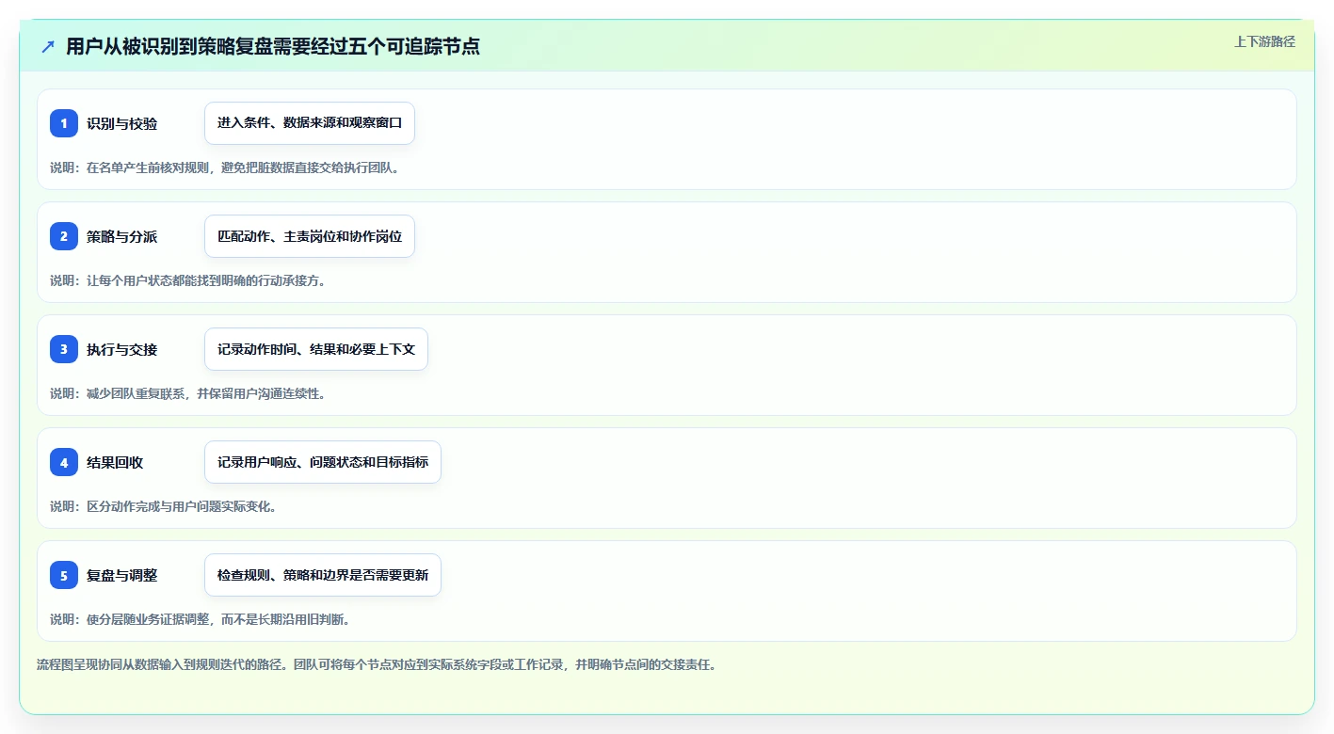Click the chip 记录用户响应、问题状态和目标指标
1334x734 pixels.
pos(323,462)
